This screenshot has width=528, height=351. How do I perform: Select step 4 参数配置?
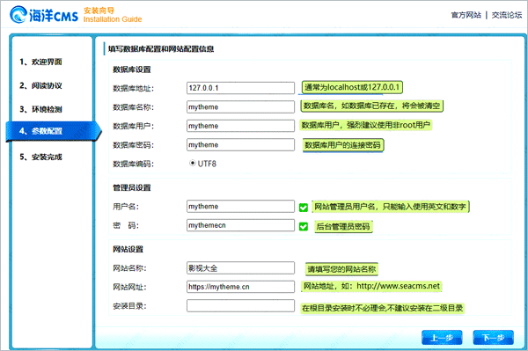[53, 131]
